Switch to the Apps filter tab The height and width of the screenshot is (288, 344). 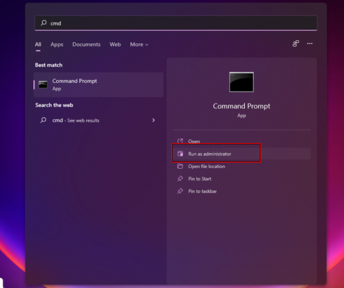tap(57, 44)
